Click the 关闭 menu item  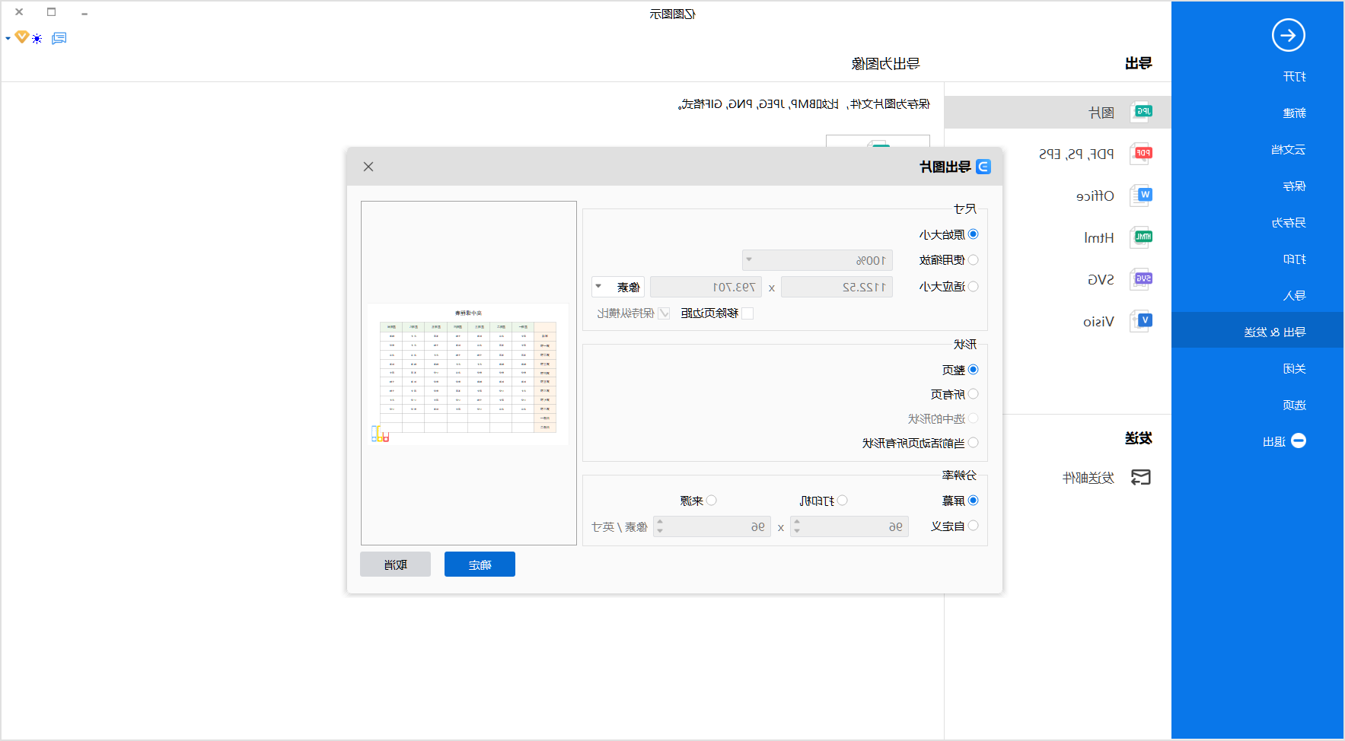coord(1295,369)
